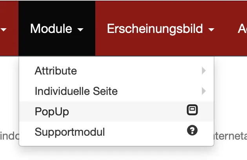
Task: Click the cut-off page text left of dropdown
Action: 8,136
